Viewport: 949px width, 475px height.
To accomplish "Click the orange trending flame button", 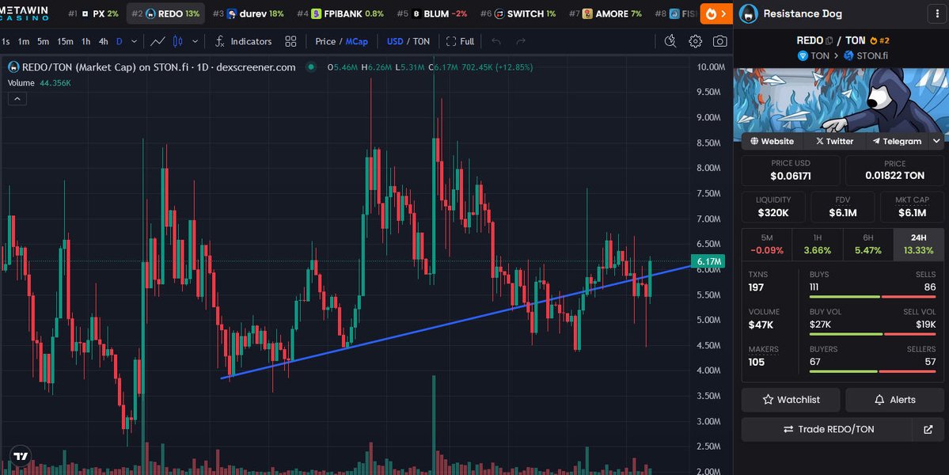I will pyautogui.click(x=716, y=13).
